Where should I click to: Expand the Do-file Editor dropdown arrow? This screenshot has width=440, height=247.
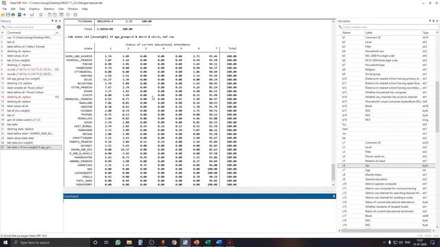(44, 14)
